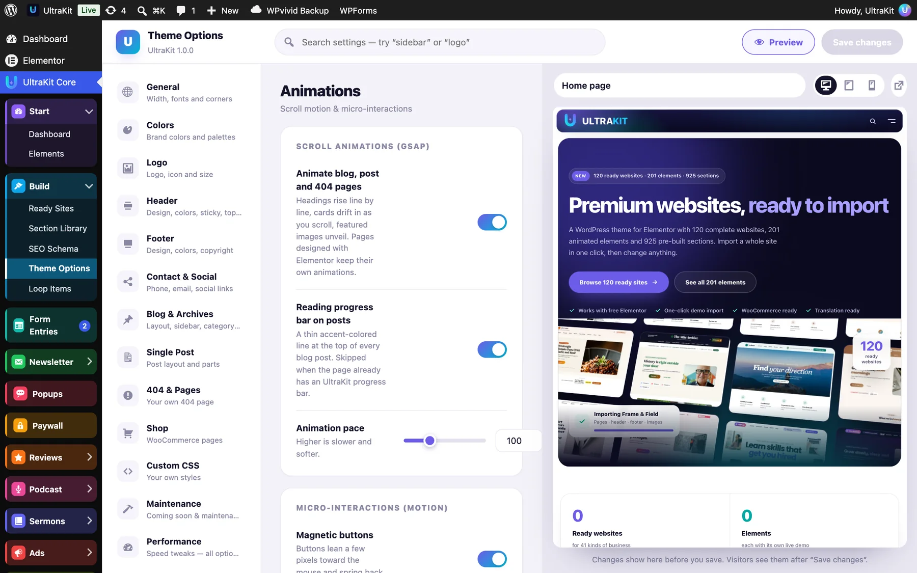
Task: Open the updates counter showing 4
Action: [116, 10]
